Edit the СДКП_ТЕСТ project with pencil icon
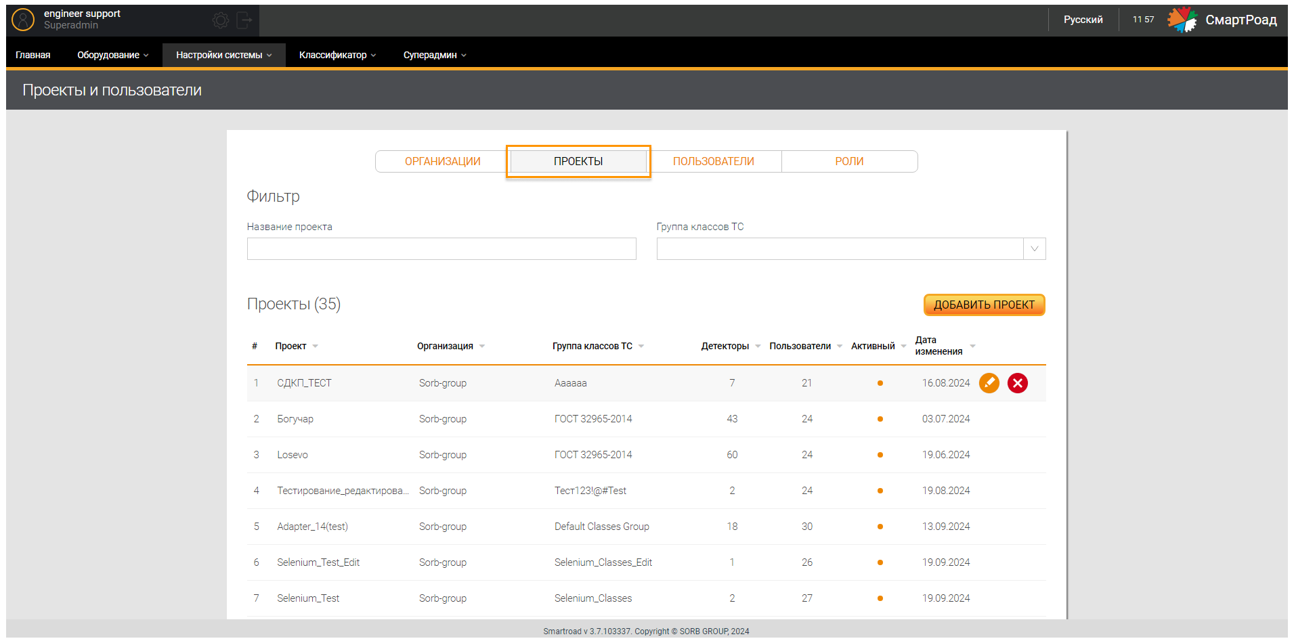Screen dimensions: 1294x643 (x=989, y=383)
